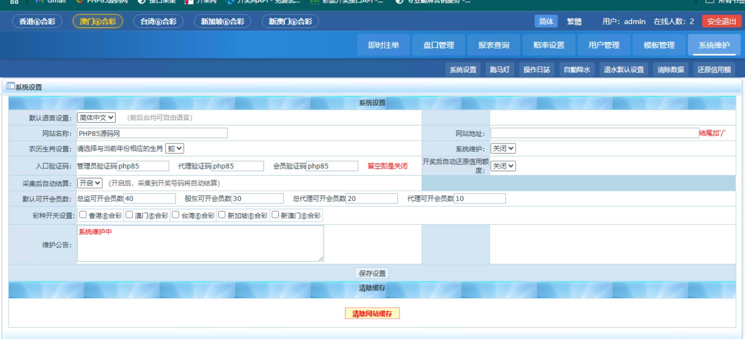Image resolution: width=745 pixels, height=339 pixels.
Task: Expand the zodiac 生肖 dropdown
Action: click(x=174, y=149)
